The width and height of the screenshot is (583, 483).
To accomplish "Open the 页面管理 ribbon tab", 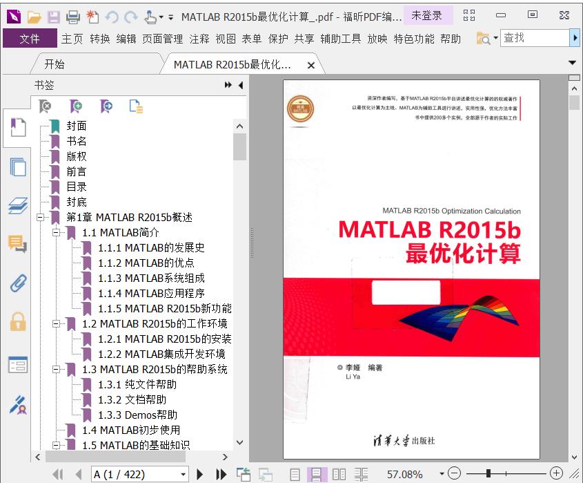I will coord(163,39).
